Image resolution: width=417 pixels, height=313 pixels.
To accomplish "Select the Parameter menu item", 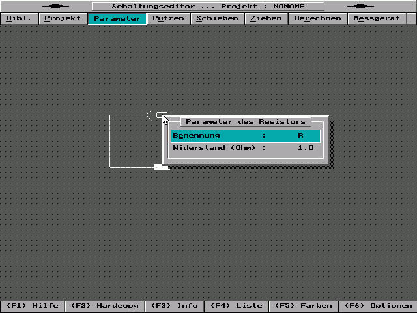I will 117,18.
